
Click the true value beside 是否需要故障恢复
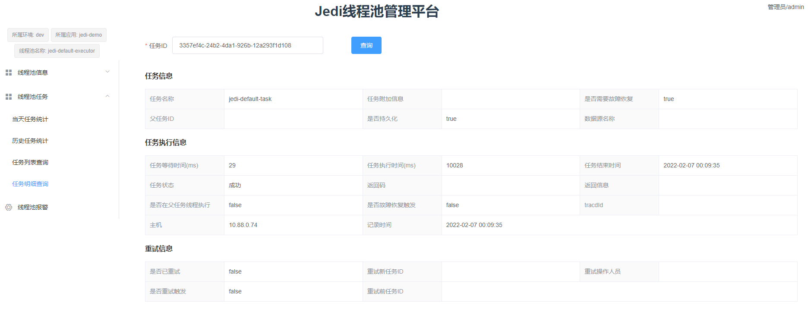pos(669,99)
